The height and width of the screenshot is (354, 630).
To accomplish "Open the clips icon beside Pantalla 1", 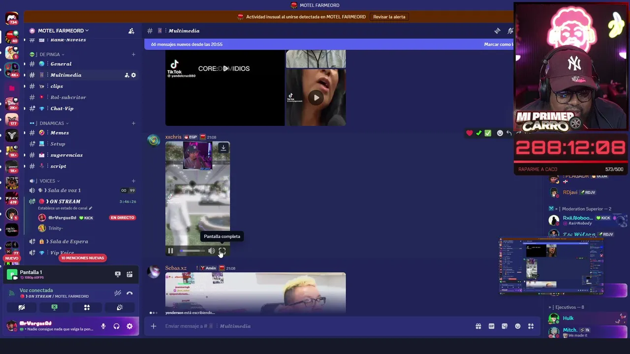I will pos(129,274).
